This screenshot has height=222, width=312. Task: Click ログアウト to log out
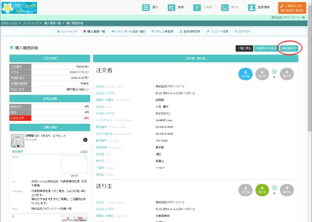[243, 31]
